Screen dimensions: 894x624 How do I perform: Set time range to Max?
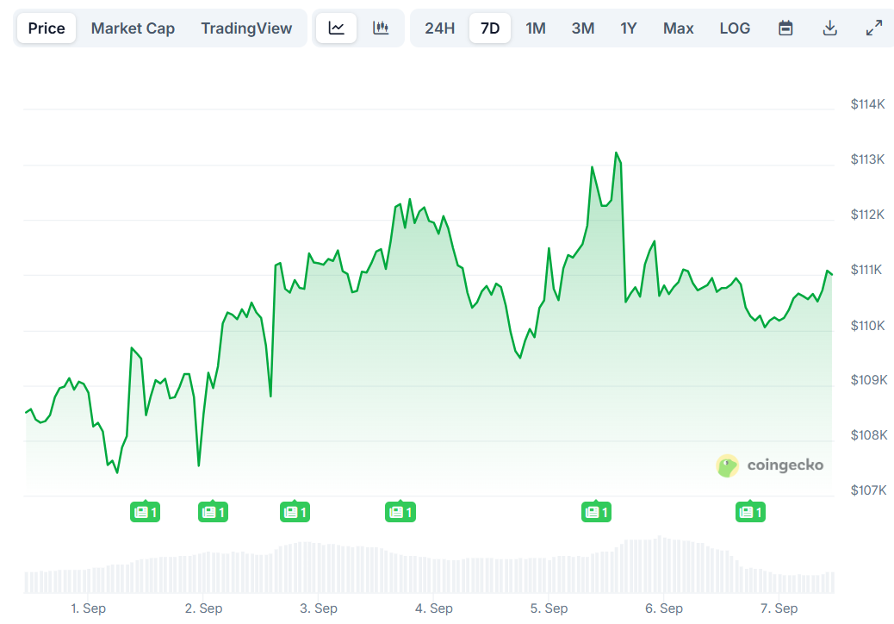[x=679, y=28]
